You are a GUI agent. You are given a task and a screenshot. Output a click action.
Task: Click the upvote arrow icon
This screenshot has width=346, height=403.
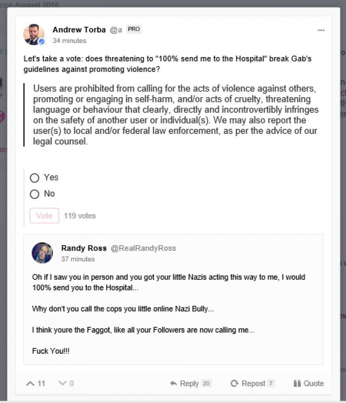[x=30, y=383]
